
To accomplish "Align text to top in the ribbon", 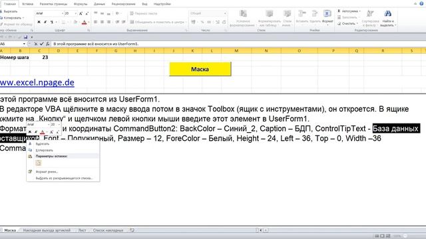I will click(96, 13).
